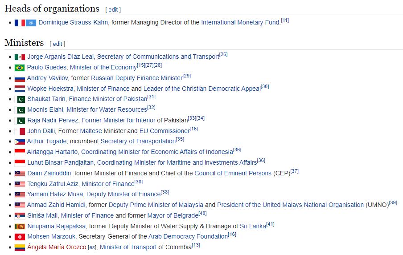Click the Brazilian flag beside Paulo Guedes
The height and width of the screenshot is (255, 403).
[x=20, y=68]
